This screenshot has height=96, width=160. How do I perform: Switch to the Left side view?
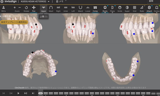(x=73, y=9)
